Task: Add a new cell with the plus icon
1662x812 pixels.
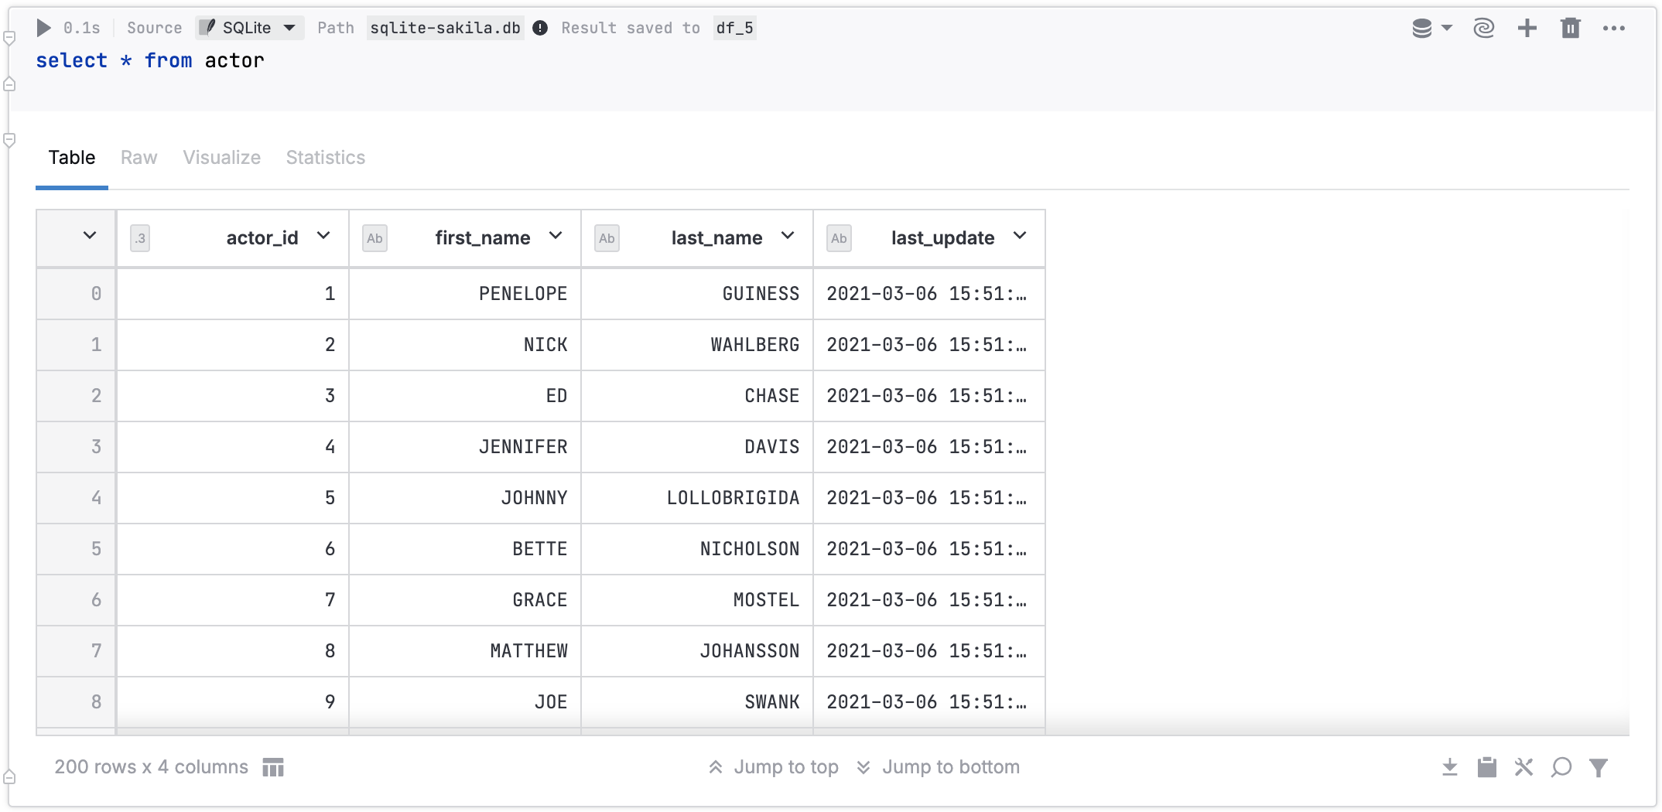Action: pyautogui.click(x=1527, y=28)
